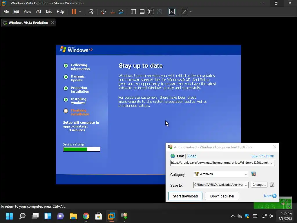Toggle the thumbnail bar view icon
Viewport: 297px width, 223px height.
pyautogui.click(x=142, y=12)
